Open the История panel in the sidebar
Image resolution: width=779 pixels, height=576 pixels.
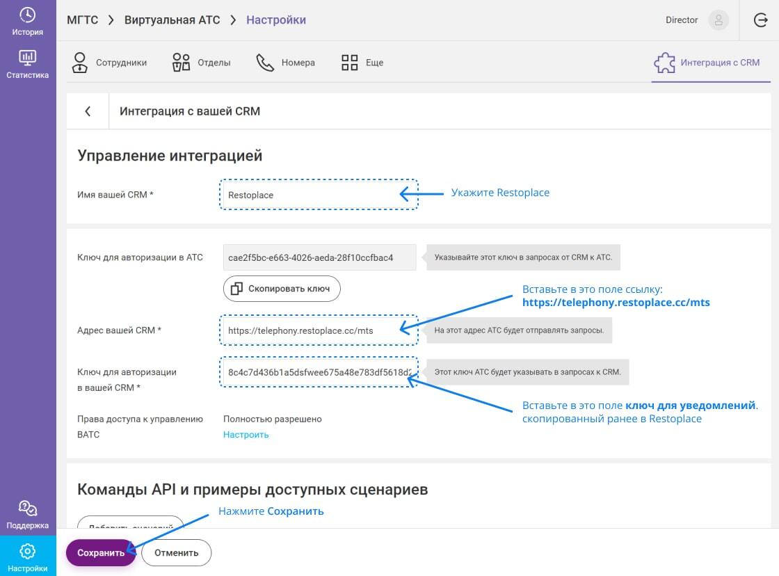[x=28, y=21]
